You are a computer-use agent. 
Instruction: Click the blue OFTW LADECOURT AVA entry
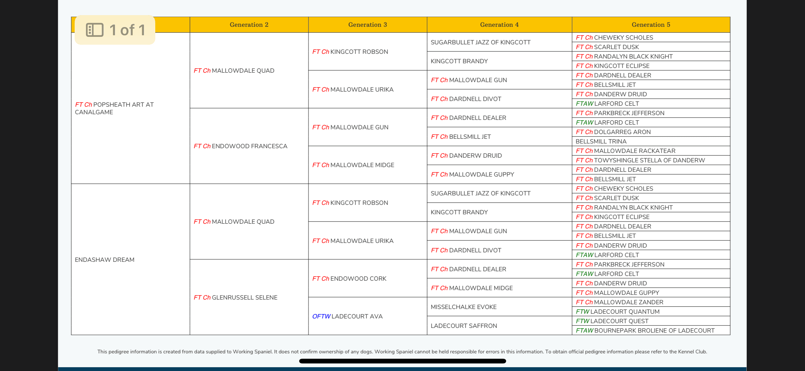[347, 316]
